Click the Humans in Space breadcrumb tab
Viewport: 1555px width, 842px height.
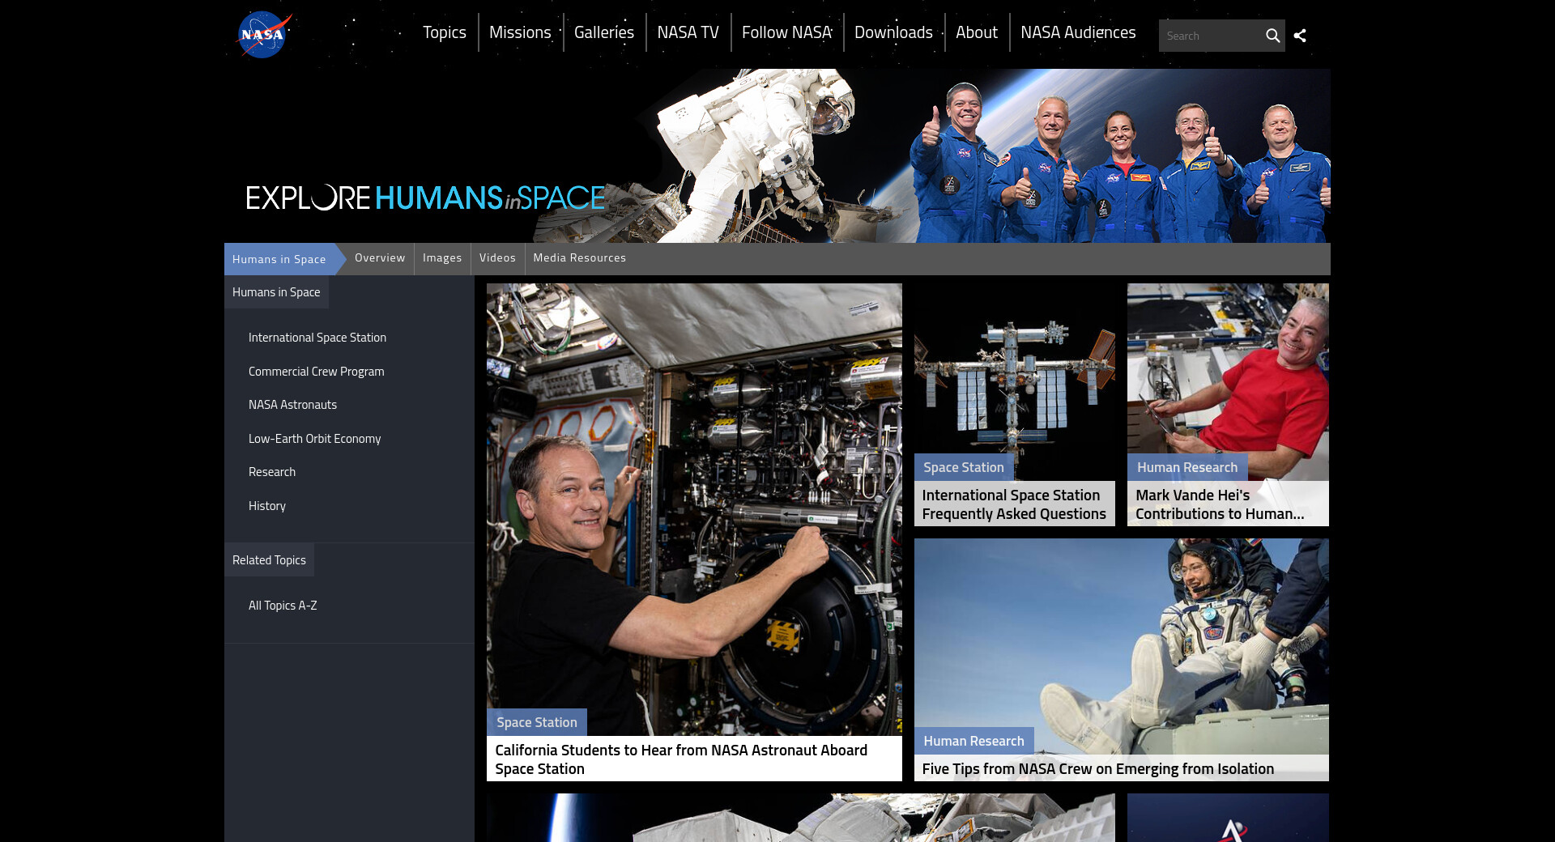click(279, 259)
